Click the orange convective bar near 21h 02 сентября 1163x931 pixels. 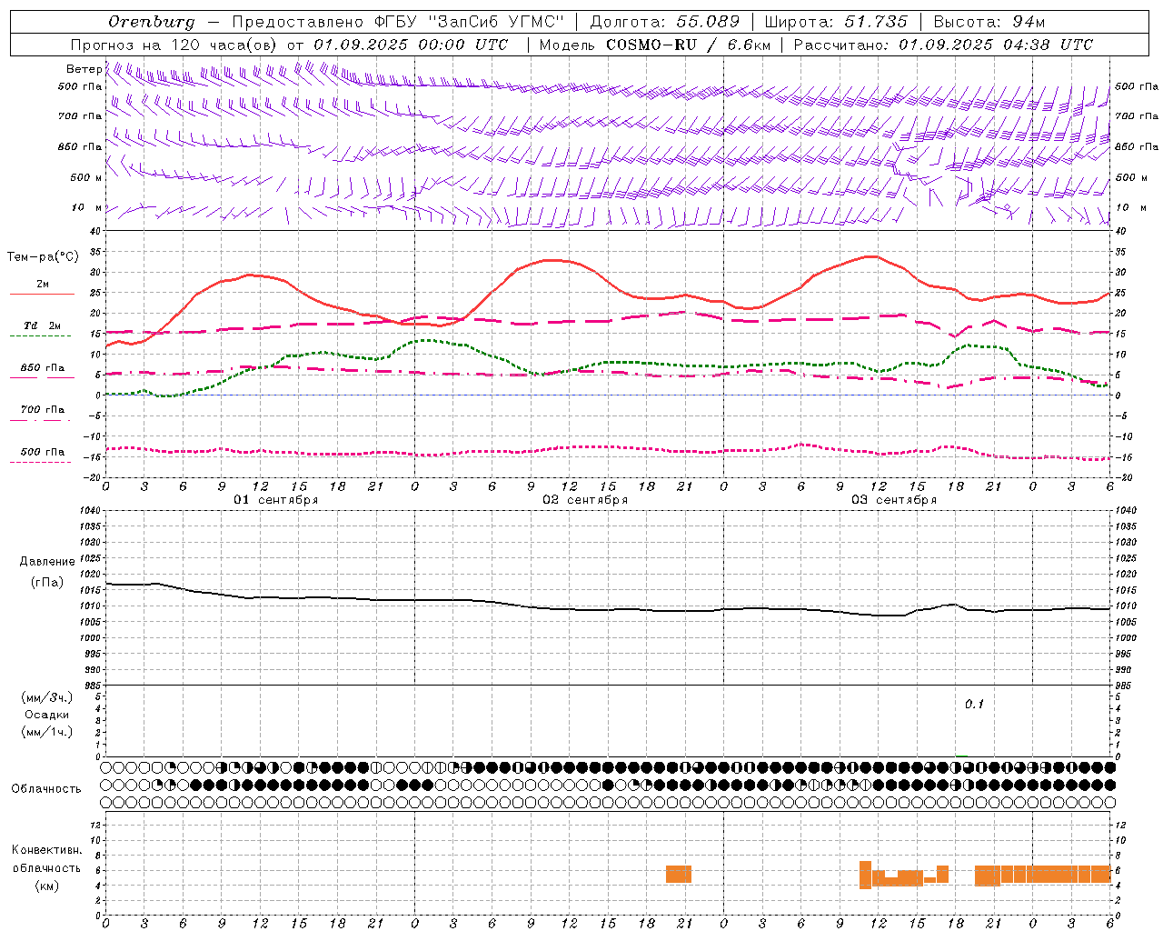tap(679, 874)
